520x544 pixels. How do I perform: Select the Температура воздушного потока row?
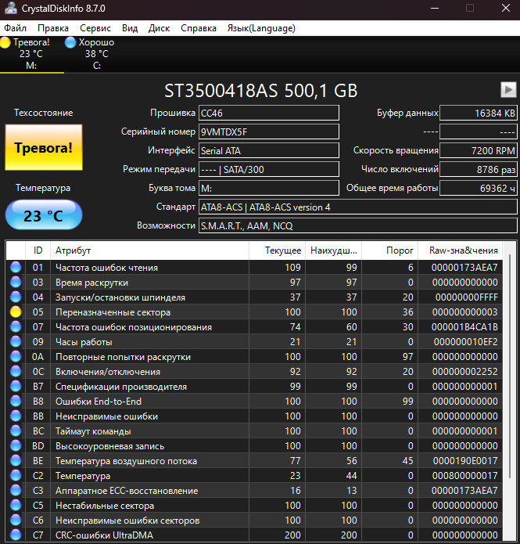click(254, 461)
